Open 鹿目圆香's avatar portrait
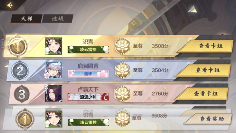The height and width of the screenshot is (133, 236). coord(53,70)
